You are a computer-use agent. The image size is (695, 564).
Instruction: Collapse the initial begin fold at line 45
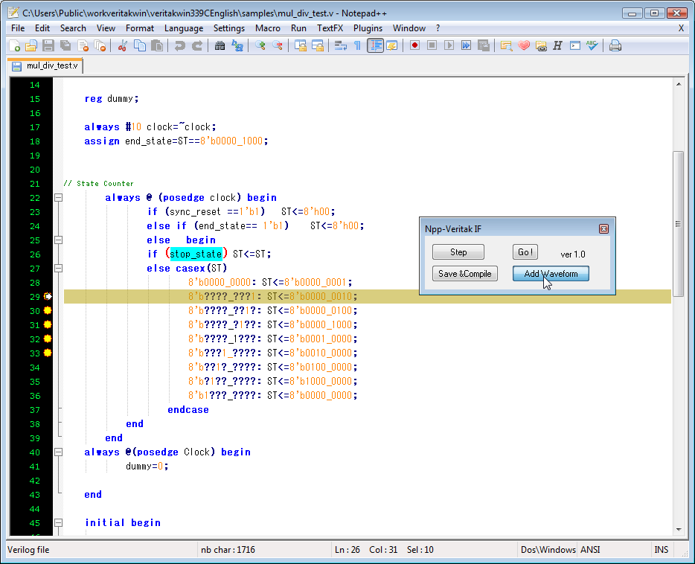(x=58, y=523)
